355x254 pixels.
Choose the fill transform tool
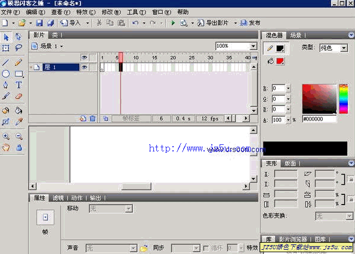5,122
